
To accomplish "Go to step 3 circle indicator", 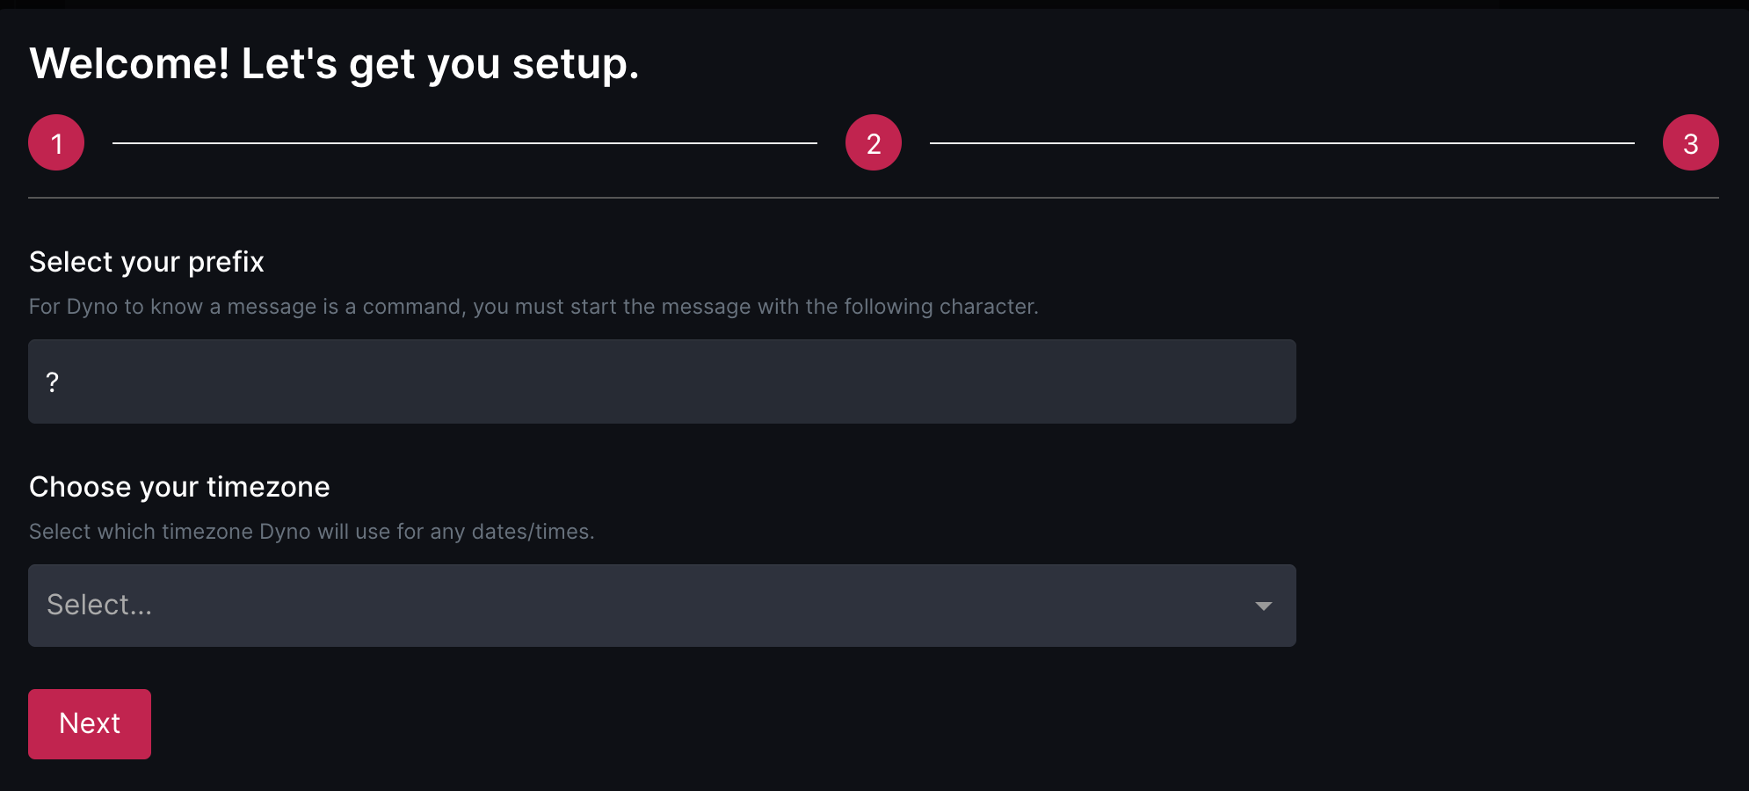I will pos(1690,142).
